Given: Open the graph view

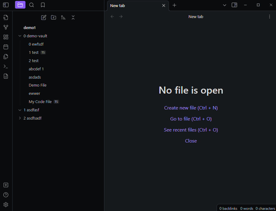Looking at the screenshot, I should coord(6,27).
